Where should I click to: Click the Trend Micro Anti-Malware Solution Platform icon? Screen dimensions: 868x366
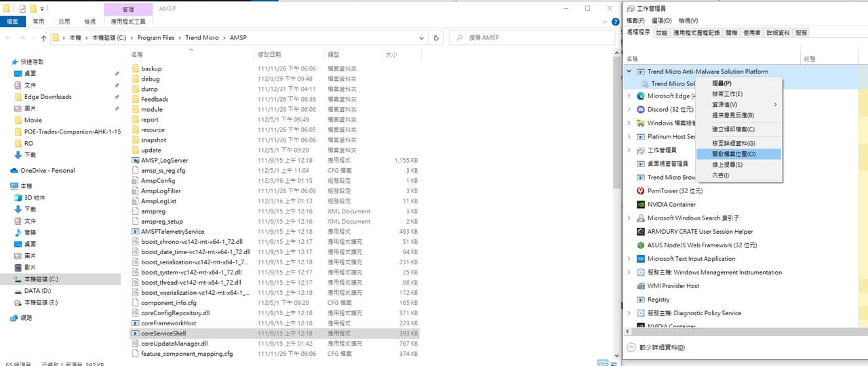[640, 71]
